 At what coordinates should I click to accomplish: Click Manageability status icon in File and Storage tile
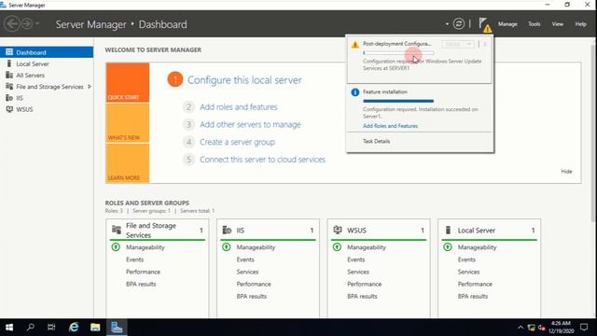[x=116, y=247]
